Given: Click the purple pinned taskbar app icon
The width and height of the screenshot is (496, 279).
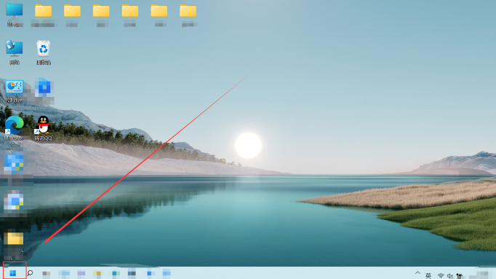Looking at the screenshot, I should coord(81,273).
